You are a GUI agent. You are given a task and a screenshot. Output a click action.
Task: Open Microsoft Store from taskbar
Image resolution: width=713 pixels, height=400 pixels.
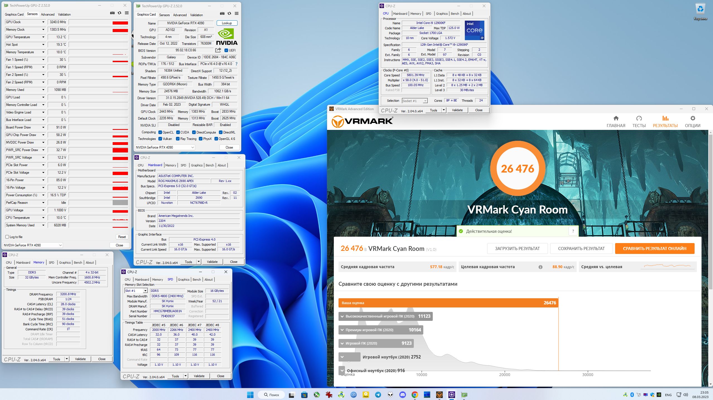[304, 395]
